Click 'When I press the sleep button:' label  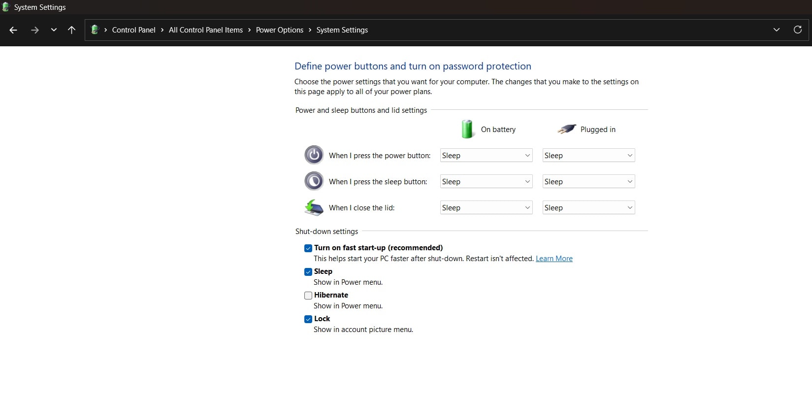click(378, 182)
